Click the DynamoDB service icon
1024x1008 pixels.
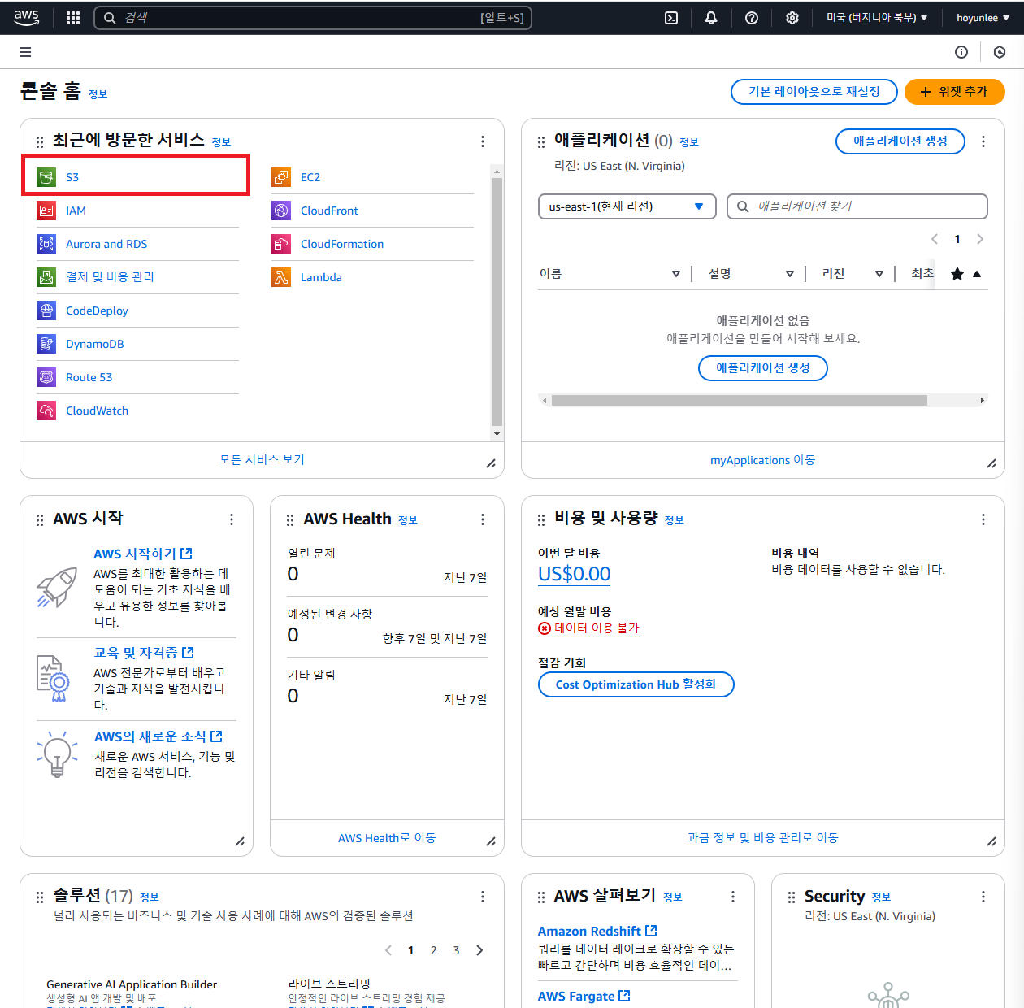pyautogui.click(x=46, y=344)
